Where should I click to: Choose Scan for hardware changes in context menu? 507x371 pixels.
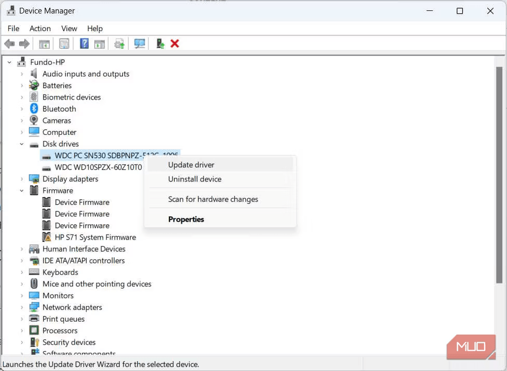[220, 199]
